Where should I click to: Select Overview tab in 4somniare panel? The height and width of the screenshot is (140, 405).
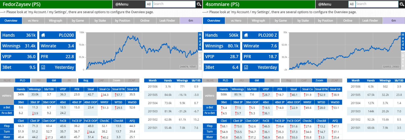point(214,21)
